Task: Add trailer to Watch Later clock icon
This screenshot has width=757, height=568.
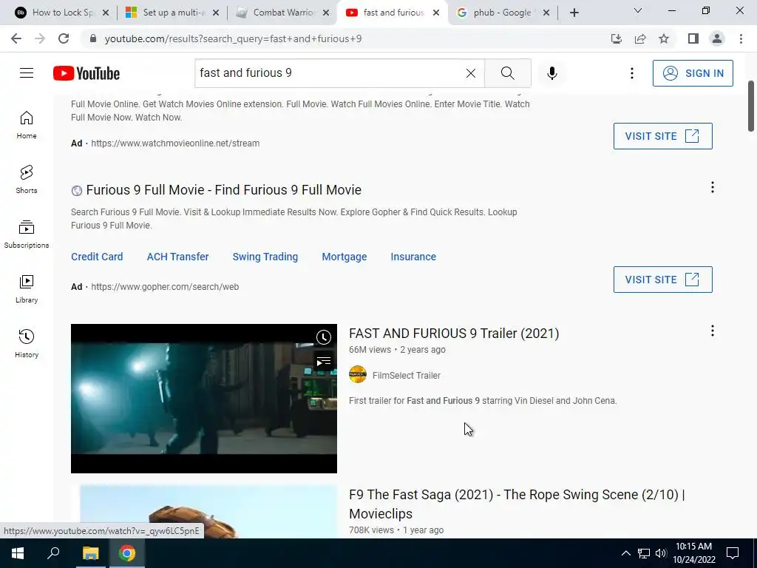Action: pyautogui.click(x=324, y=337)
